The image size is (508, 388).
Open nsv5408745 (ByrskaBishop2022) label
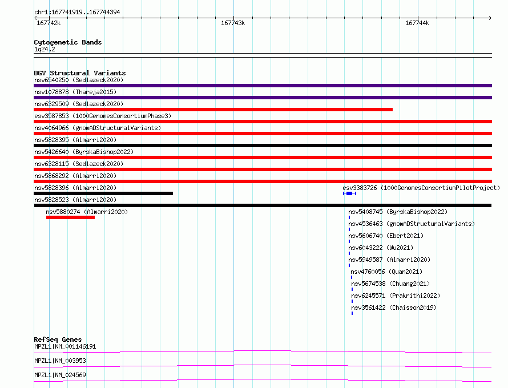click(398, 212)
